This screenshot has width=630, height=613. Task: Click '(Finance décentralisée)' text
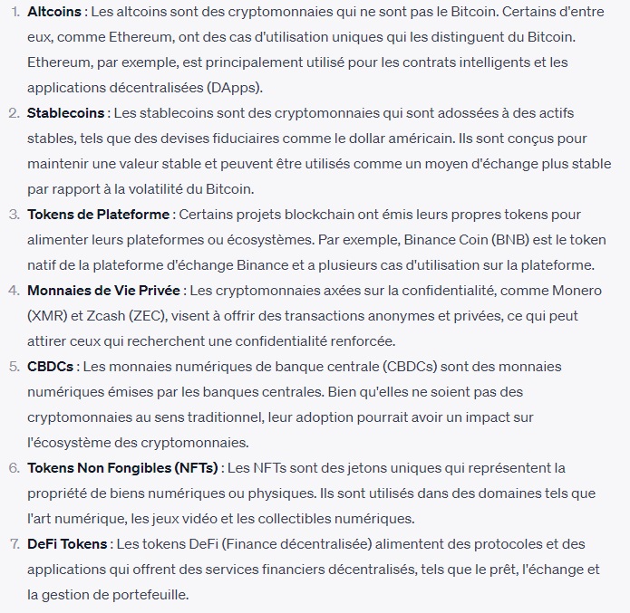[297, 544]
